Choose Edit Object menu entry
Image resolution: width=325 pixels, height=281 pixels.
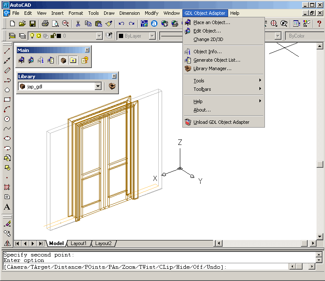(223, 31)
